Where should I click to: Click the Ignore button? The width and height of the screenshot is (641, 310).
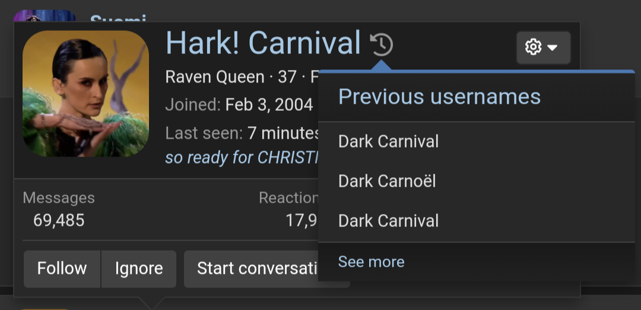[x=139, y=269]
